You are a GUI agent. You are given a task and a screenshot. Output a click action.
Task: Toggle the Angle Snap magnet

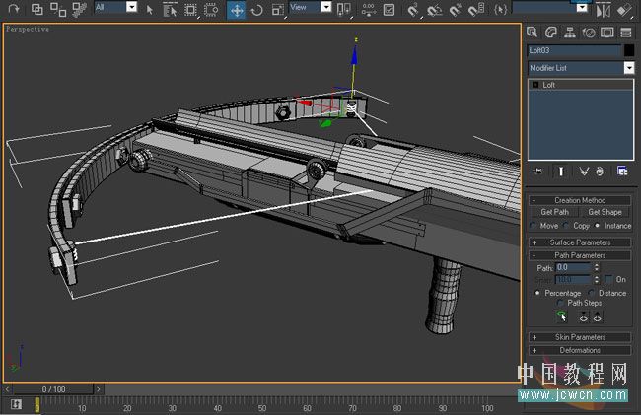point(434,10)
